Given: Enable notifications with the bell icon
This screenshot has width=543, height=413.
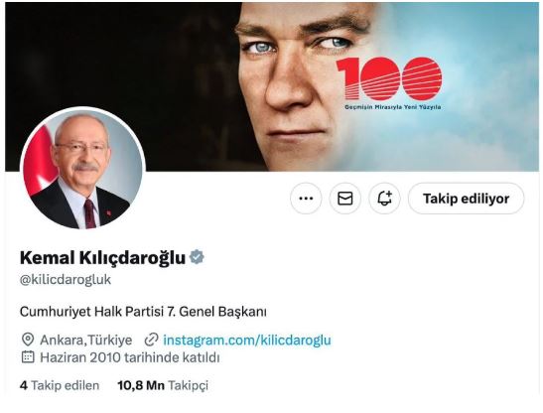Looking at the screenshot, I should [x=384, y=199].
